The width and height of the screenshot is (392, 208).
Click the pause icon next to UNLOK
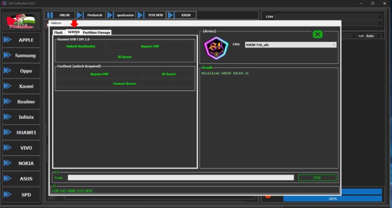50,15
